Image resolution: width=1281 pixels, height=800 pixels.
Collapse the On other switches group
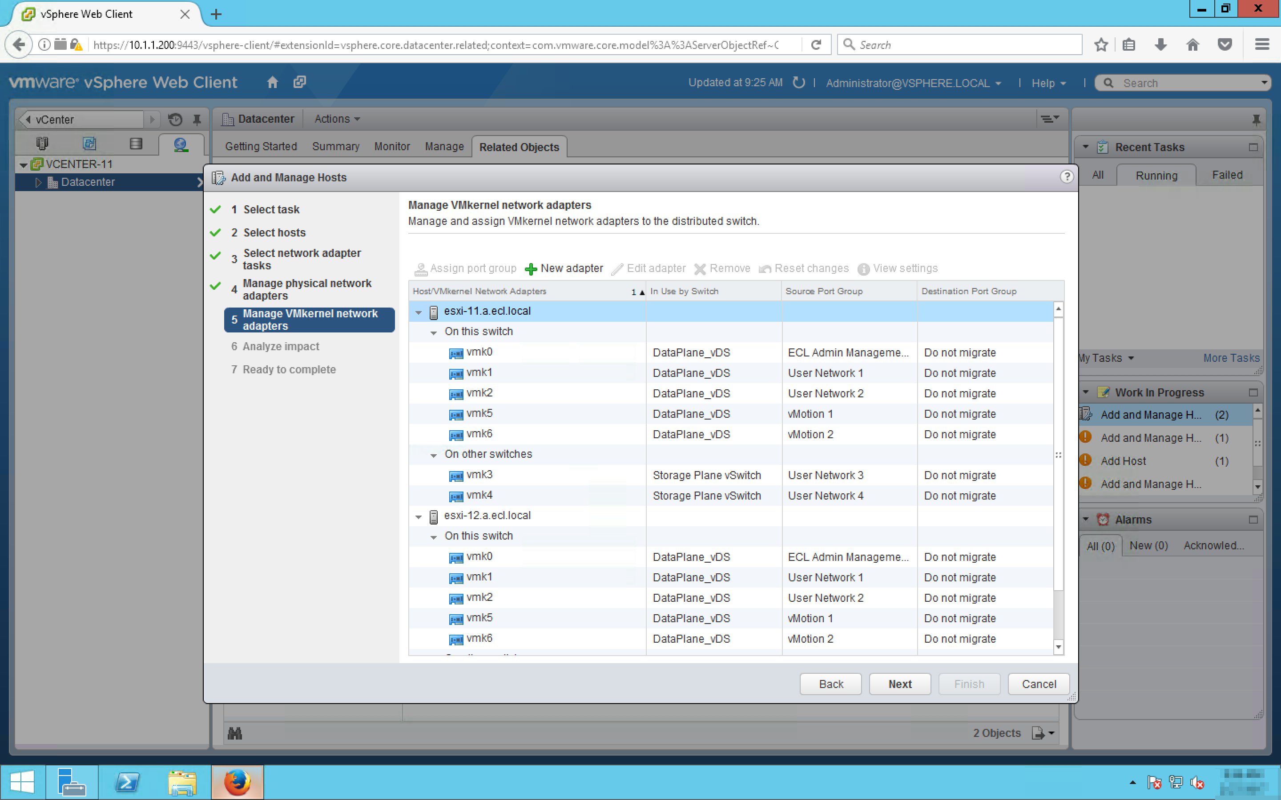pyautogui.click(x=434, y=455)
